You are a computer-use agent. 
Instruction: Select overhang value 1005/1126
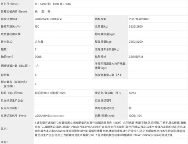pyautogui.click(x=135, y=116)
